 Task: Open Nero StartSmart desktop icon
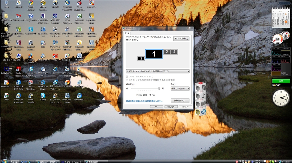(31, 85)
